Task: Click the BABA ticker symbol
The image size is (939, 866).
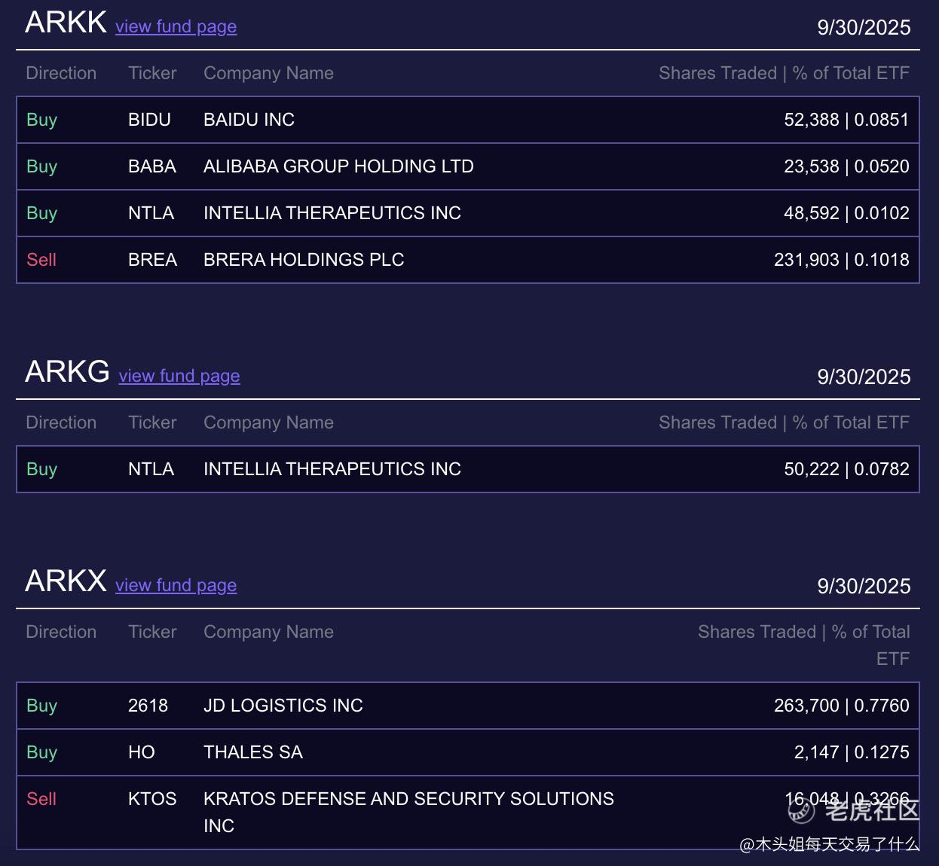Action: pos(152,166)
